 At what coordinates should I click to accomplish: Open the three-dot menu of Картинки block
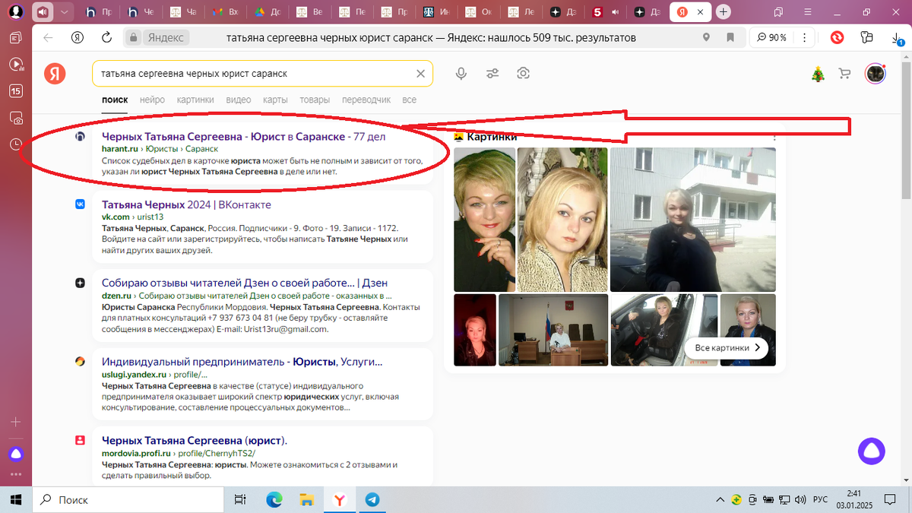point(774,138)
